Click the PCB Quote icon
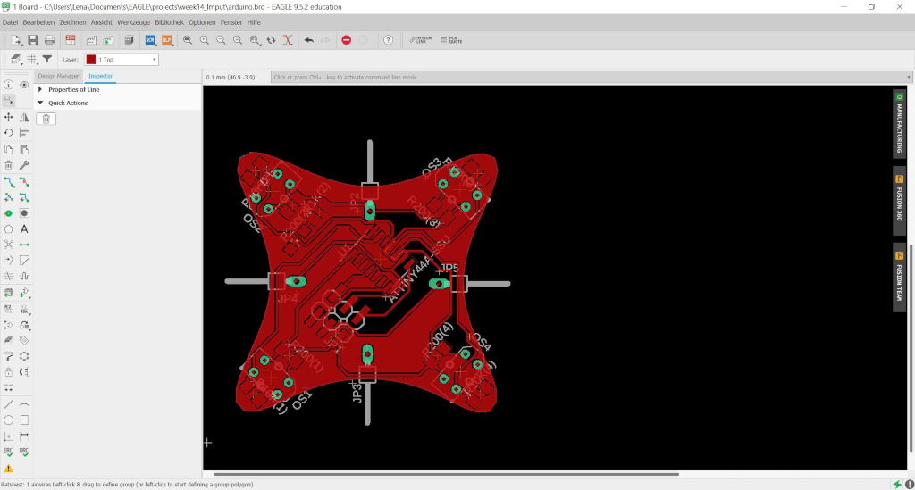The height and width of the screenshot is (490, 915). tap(451, 40)
